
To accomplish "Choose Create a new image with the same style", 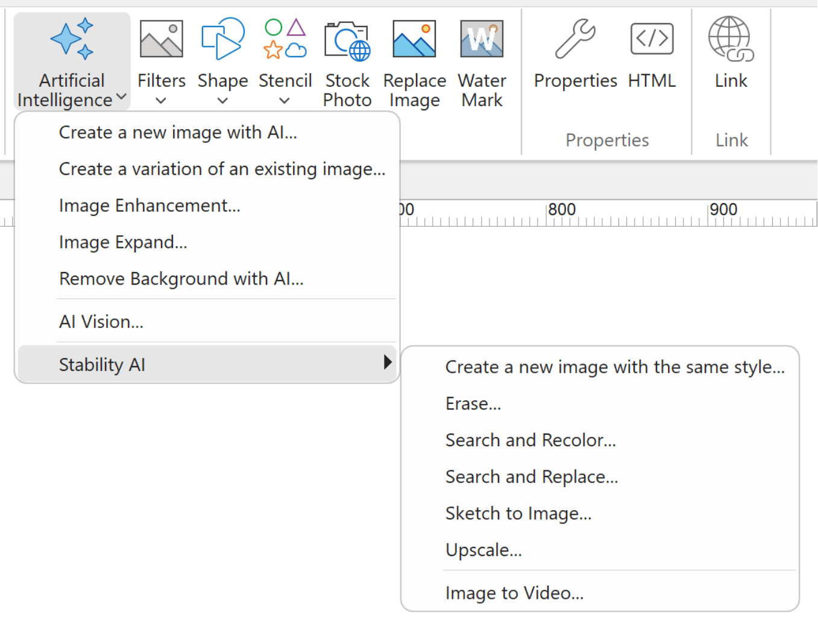I will click(600, 367).
